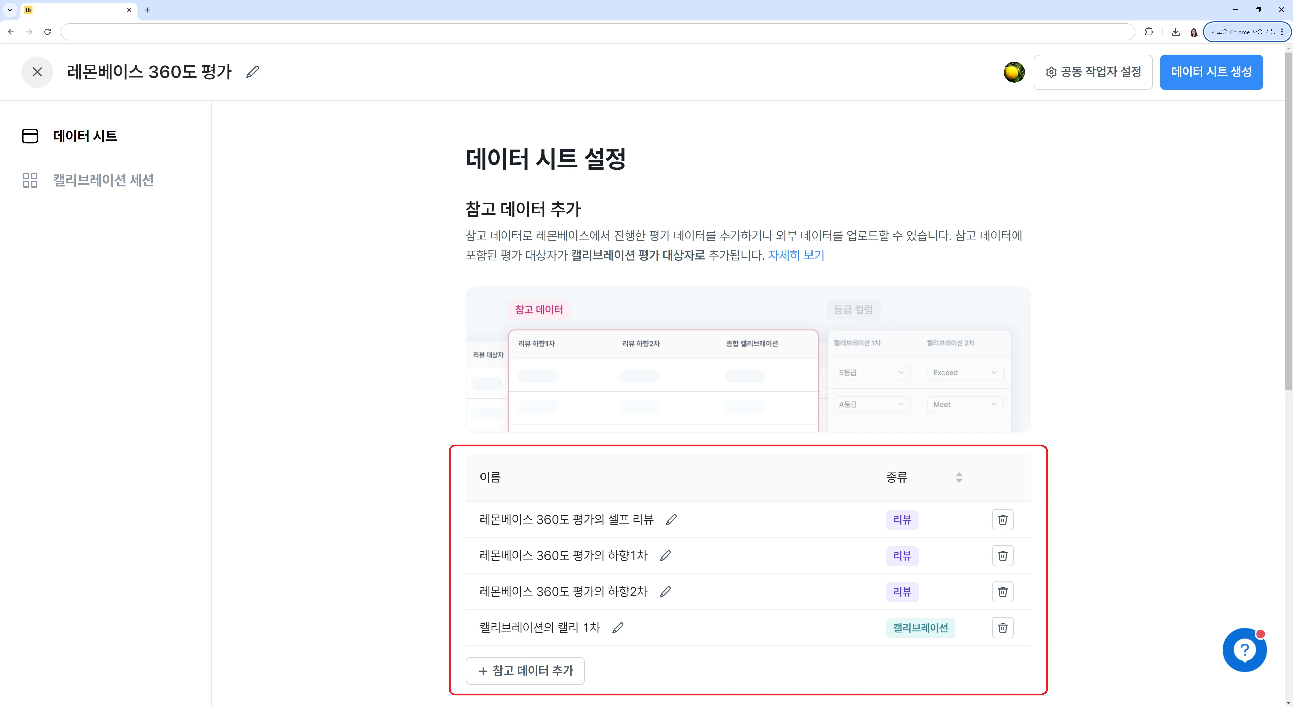Go back in browser history
Viewport: 1293px width, 707px height.
click(x=11, y=32)
